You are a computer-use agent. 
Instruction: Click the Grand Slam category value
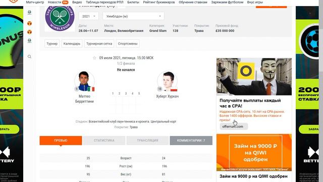(158, 31)
